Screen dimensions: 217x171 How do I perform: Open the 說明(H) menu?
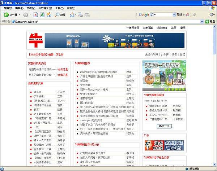(71, 8)
